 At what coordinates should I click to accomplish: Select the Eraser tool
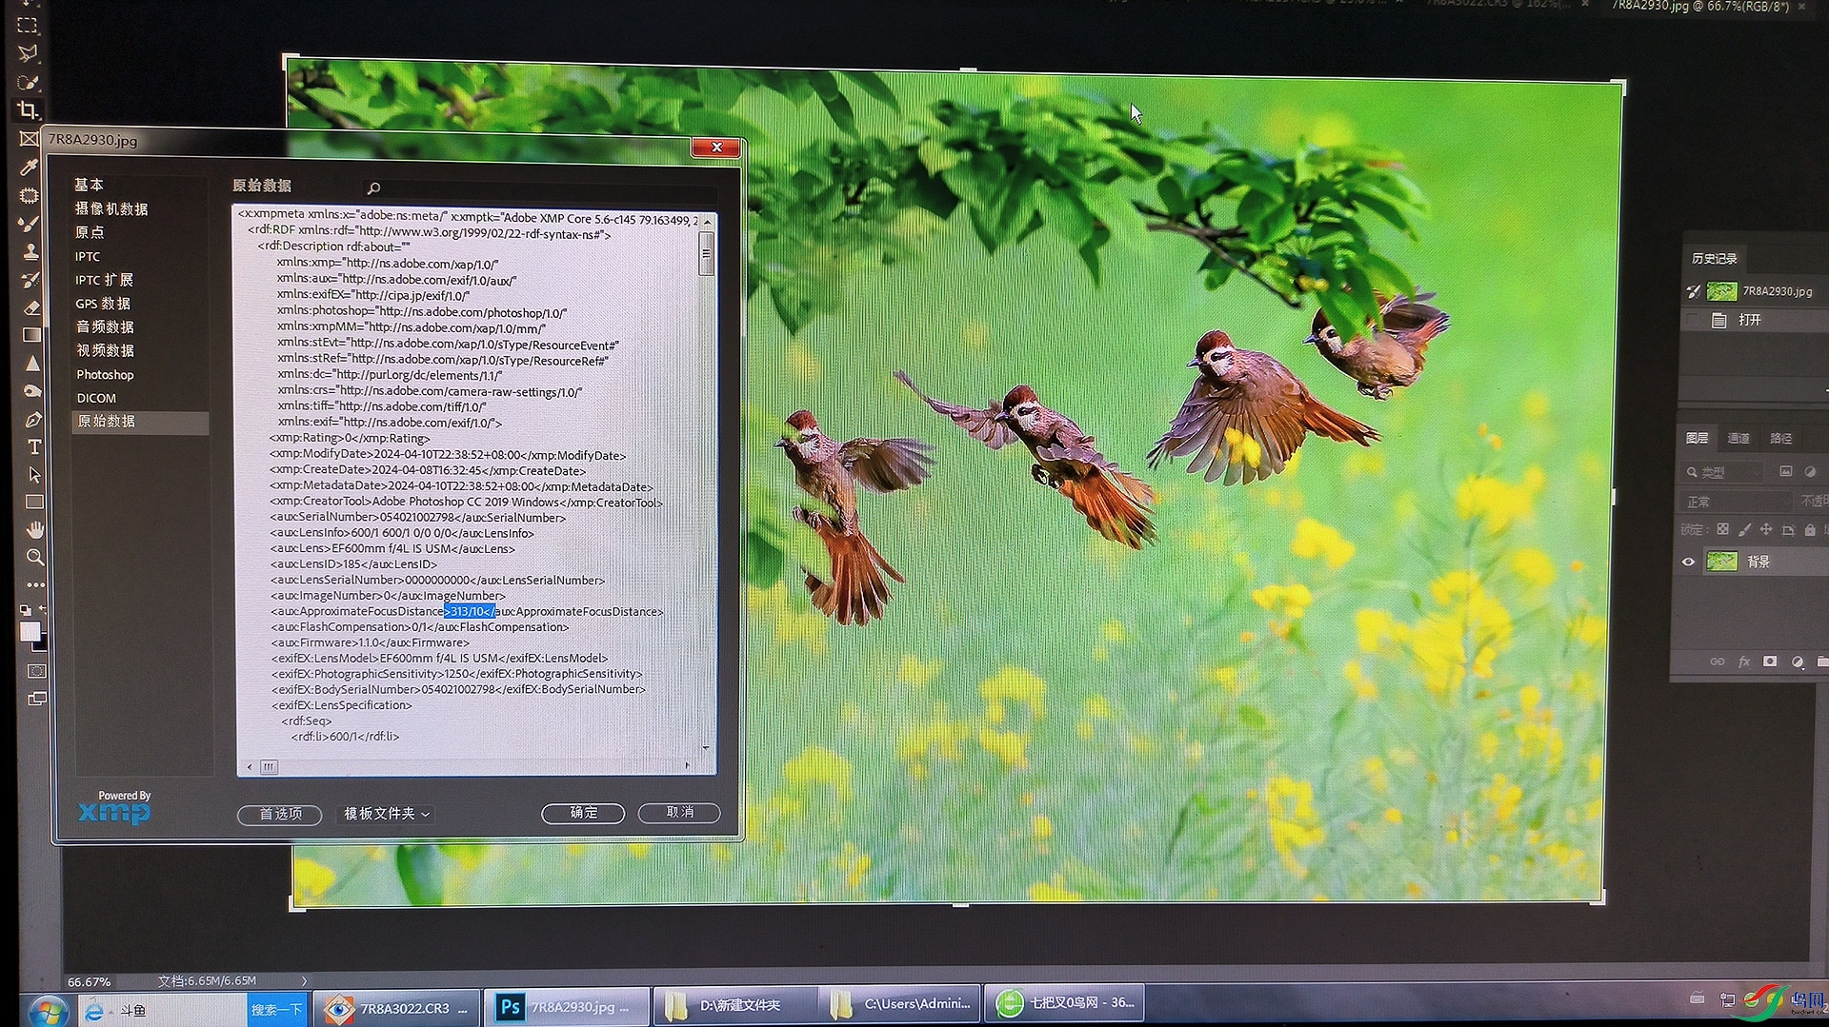click(x=31, y=307)
